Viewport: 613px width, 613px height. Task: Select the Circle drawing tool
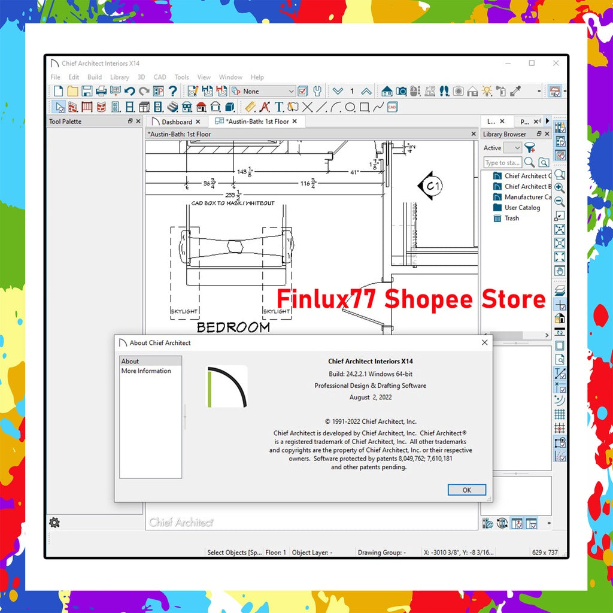(x=351, y=108)
